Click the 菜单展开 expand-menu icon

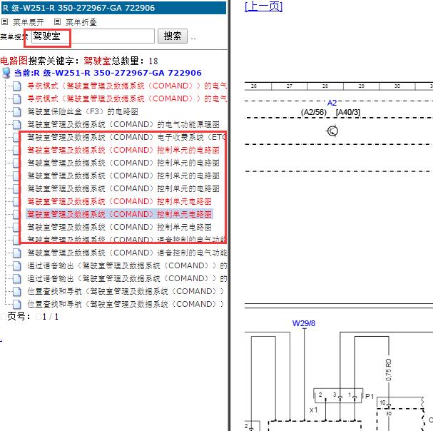5,22
